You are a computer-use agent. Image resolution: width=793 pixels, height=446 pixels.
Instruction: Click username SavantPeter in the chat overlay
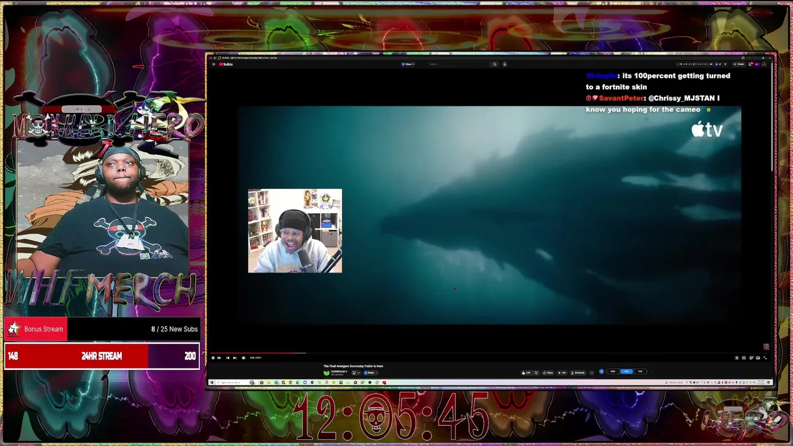click(621, 98)
